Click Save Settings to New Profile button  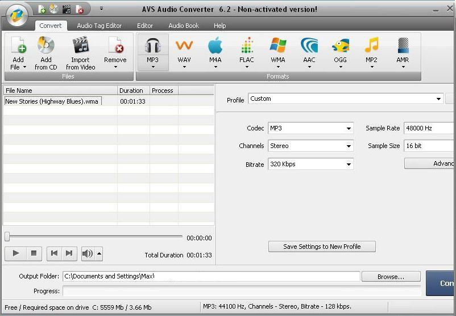click(x=322, y=247)
